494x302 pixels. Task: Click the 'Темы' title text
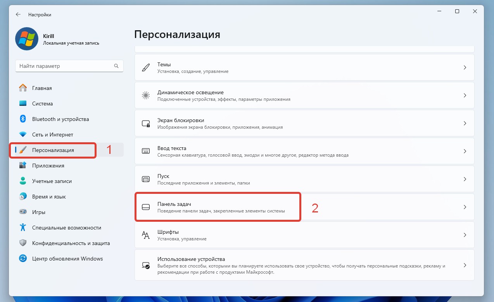[164, 64]
